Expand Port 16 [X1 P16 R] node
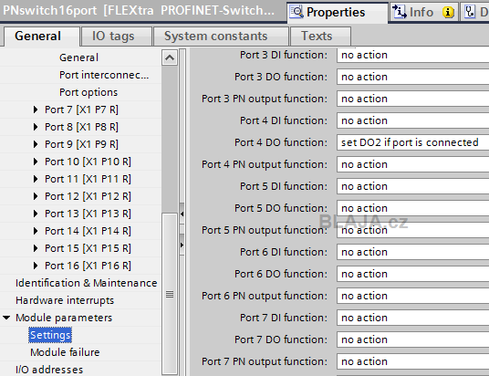Viewport: 489px width, 376px height. click(36, 266)
